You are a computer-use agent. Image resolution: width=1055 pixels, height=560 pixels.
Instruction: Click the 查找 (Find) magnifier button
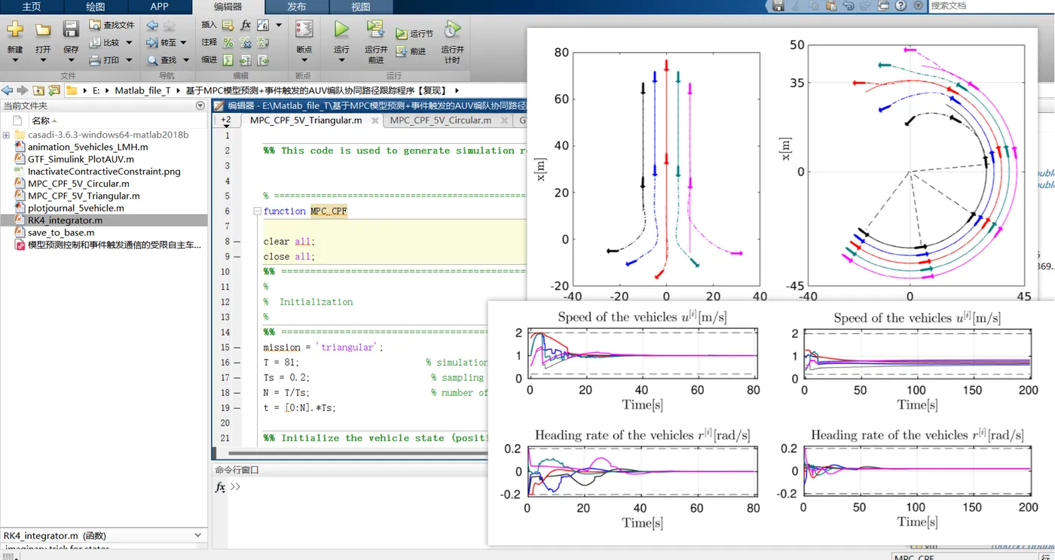[162, 60]
